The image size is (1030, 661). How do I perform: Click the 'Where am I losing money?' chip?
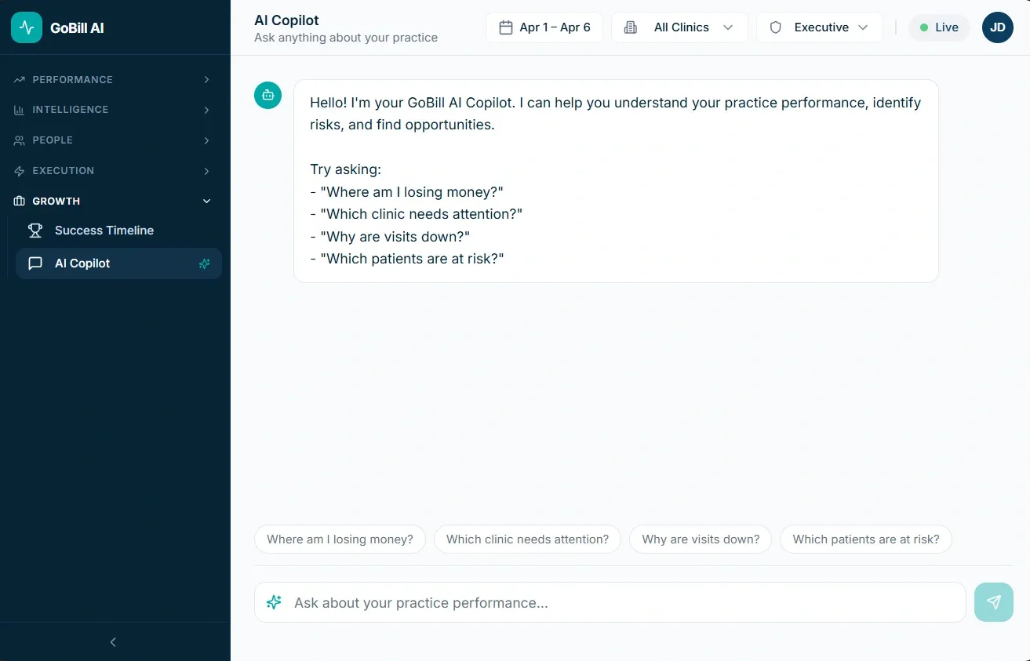point(340,539)
